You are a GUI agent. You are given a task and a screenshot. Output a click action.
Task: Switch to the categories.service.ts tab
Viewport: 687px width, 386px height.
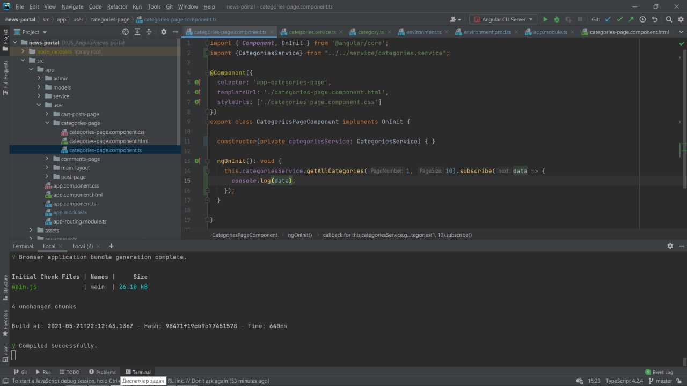312,32
